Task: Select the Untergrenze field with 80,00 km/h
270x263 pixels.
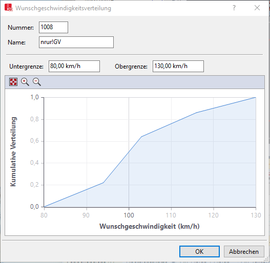Action: [x=74, y=66]
